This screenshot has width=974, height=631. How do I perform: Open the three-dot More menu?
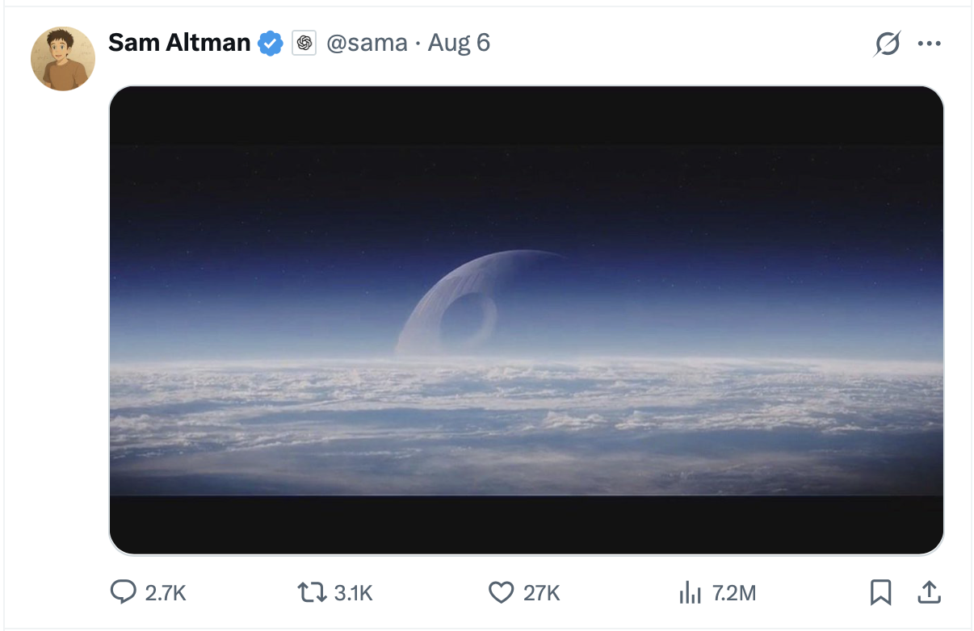[x=930, y=44]
